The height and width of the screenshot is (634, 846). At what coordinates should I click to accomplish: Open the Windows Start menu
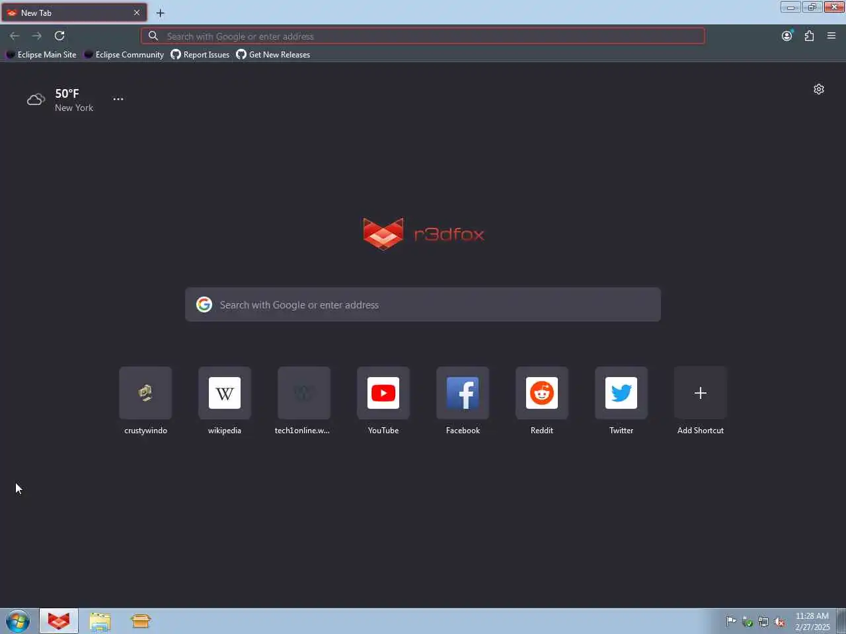click(18, 621)
